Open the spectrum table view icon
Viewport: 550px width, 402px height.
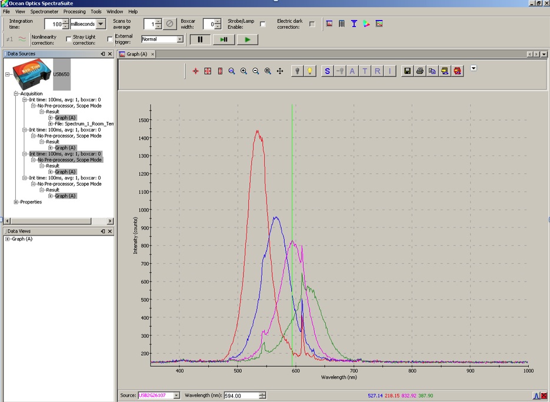pyautogui.click(x=342, y=24)
